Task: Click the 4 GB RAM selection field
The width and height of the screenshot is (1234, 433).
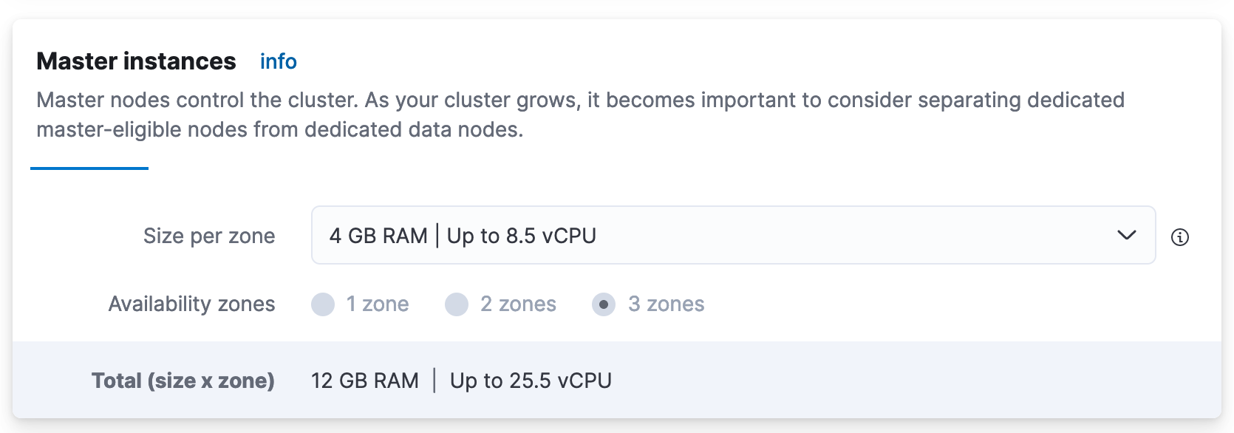Action: coord(517,235)
